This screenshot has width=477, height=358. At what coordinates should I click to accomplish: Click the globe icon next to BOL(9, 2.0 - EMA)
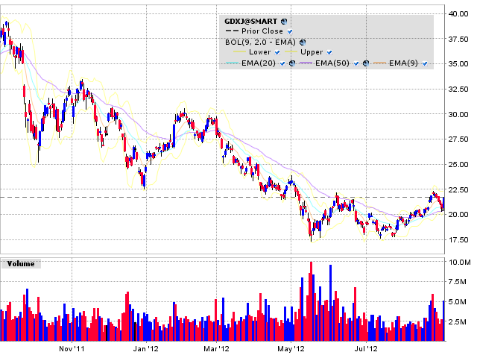pyautogui.click(x=303, y=43)
